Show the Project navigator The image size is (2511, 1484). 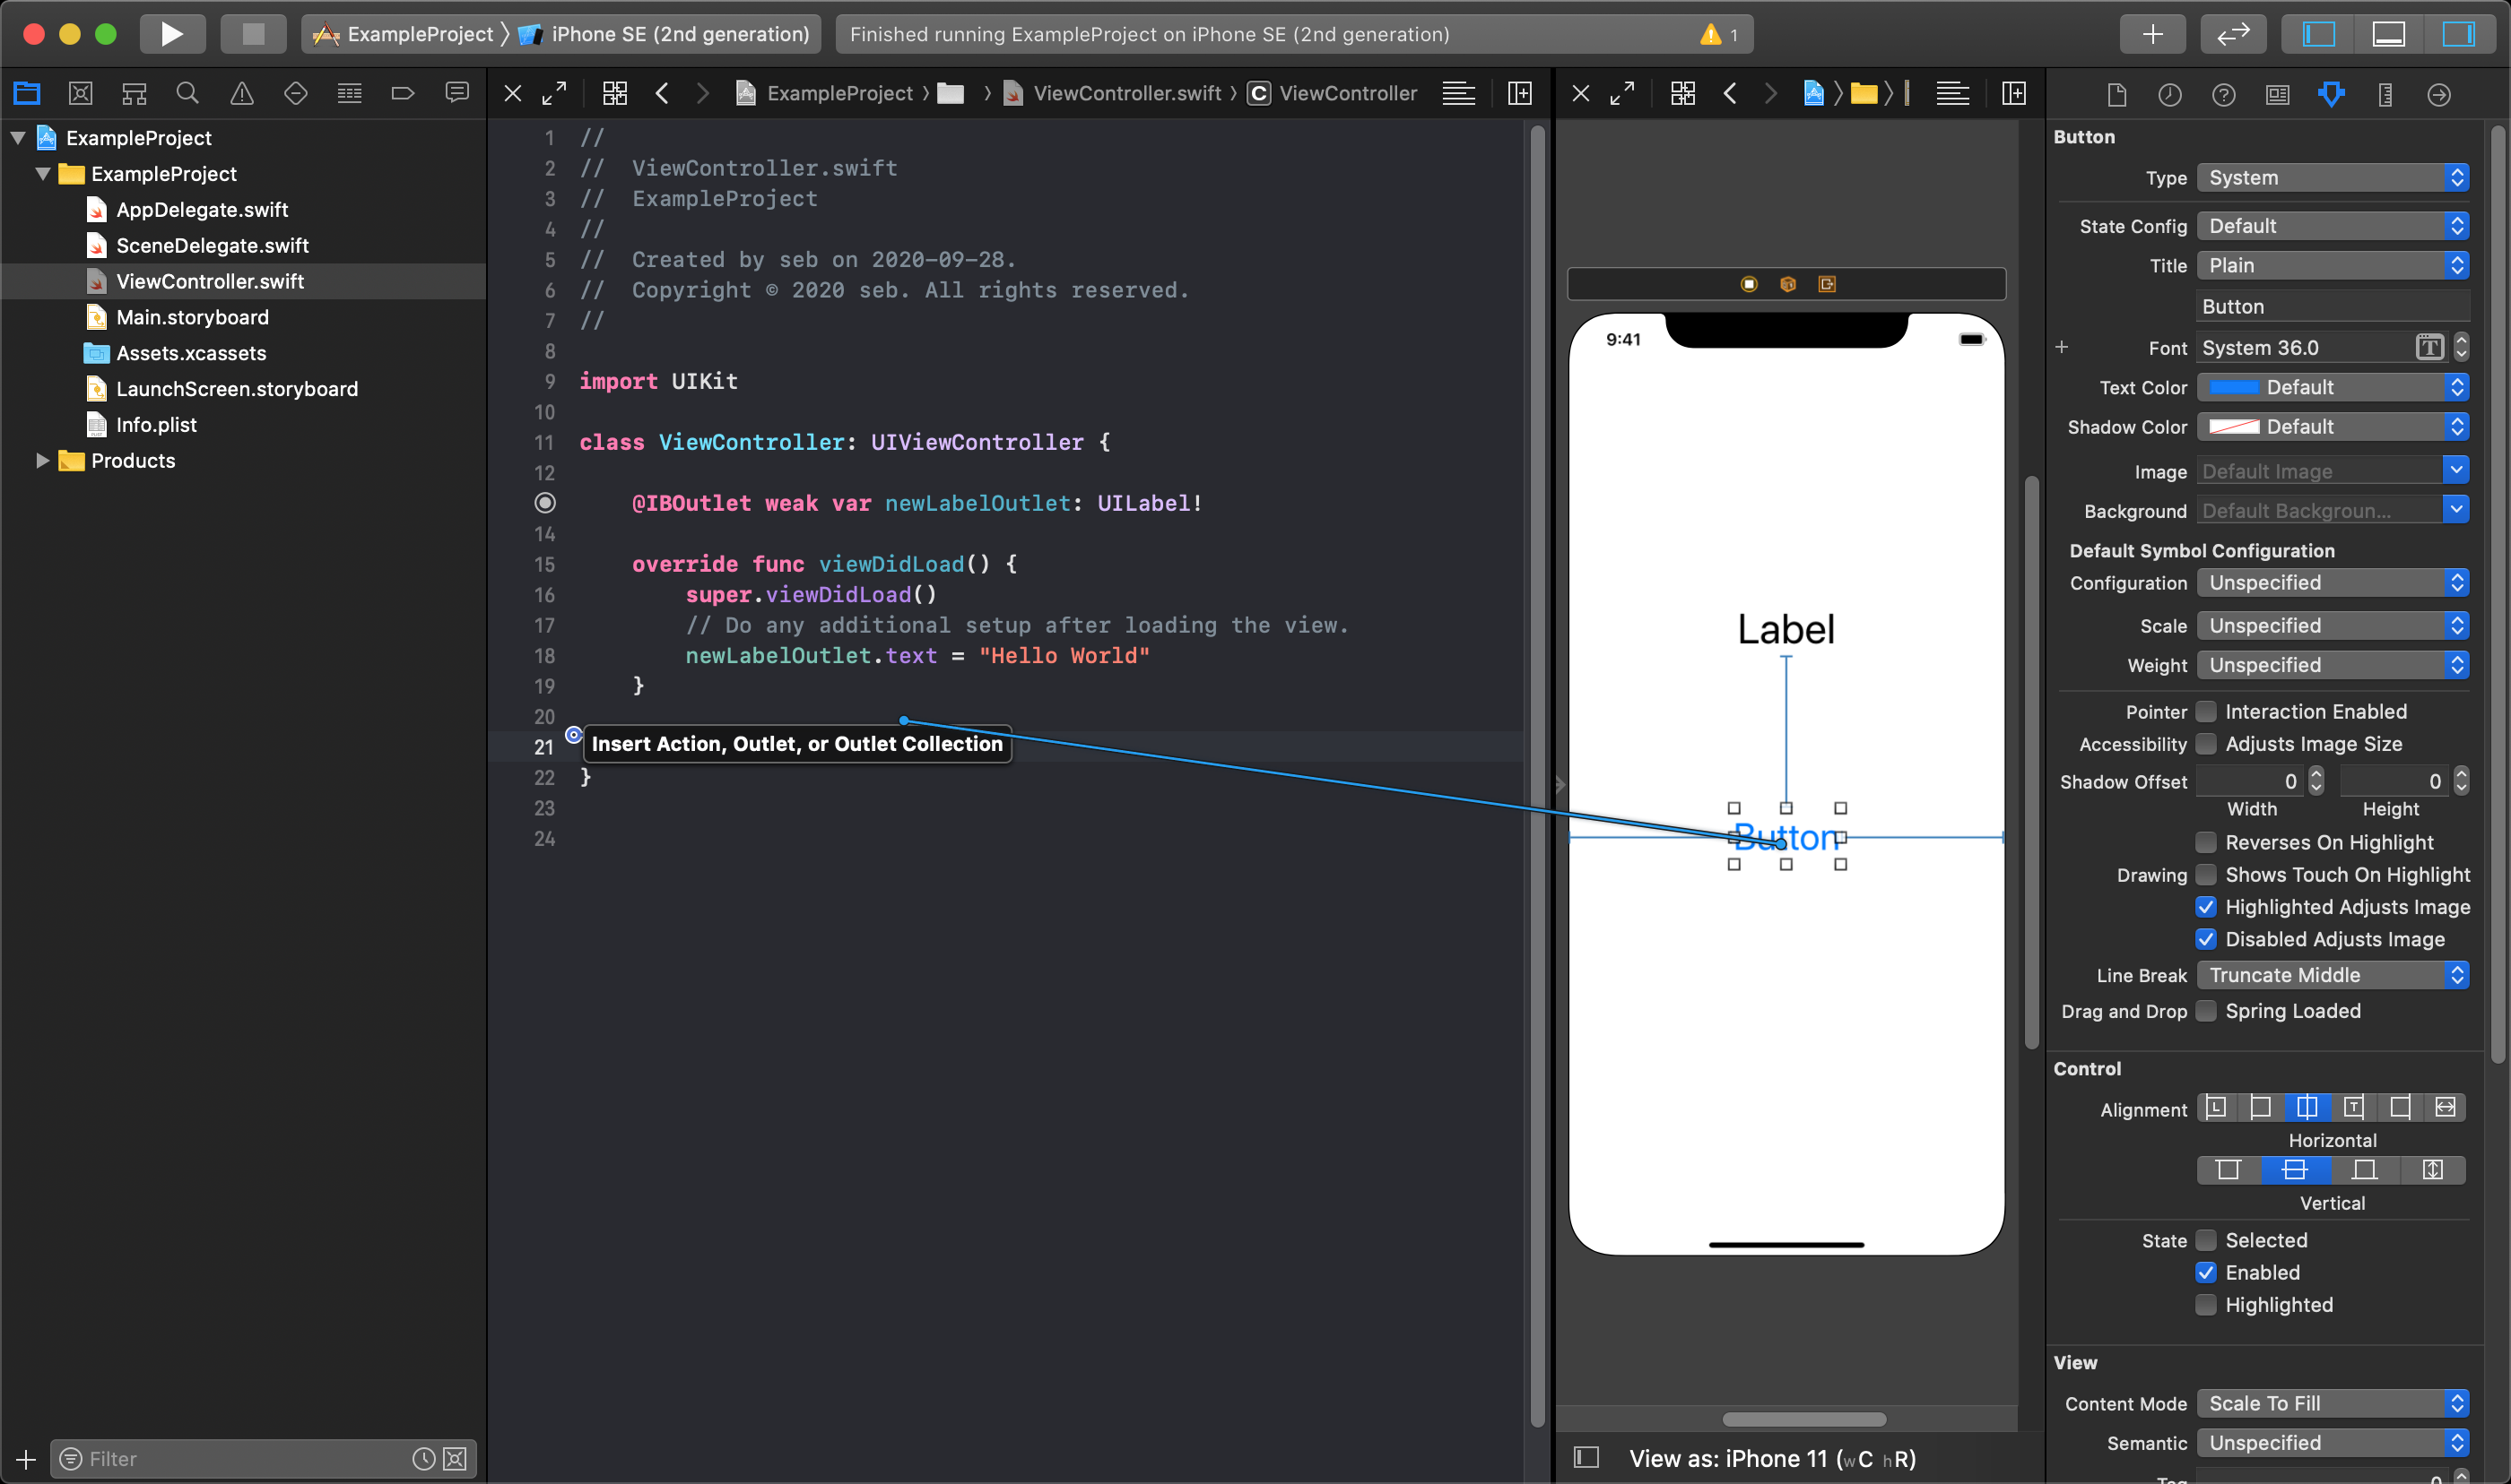click(27, 94)
